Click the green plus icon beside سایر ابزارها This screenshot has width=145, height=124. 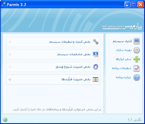(137, 59)
